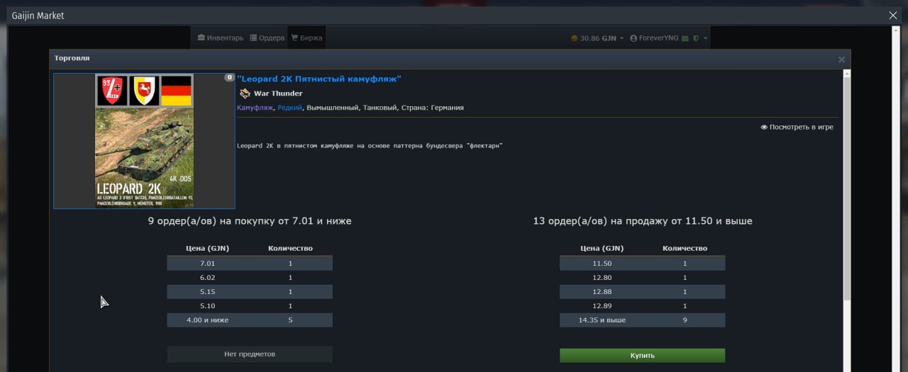Click the Ордера list icon

(253, 38)
